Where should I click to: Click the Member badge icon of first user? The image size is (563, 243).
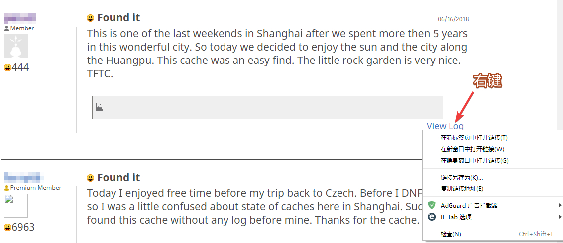point(6,28)
